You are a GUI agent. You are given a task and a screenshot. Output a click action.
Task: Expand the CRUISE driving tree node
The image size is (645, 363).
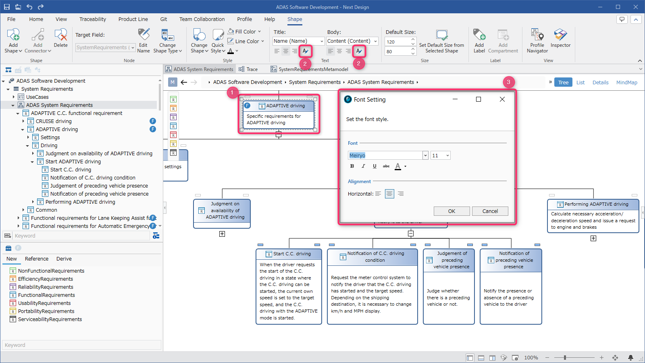23,121
